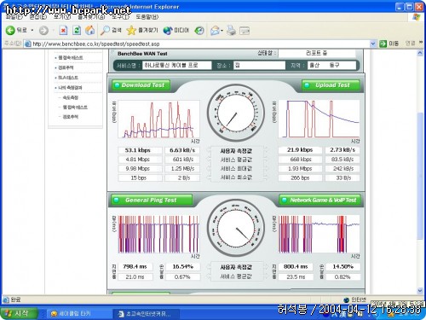Click the Upload Test green button
The image size is (426, 320).
(x=331, y=85)
